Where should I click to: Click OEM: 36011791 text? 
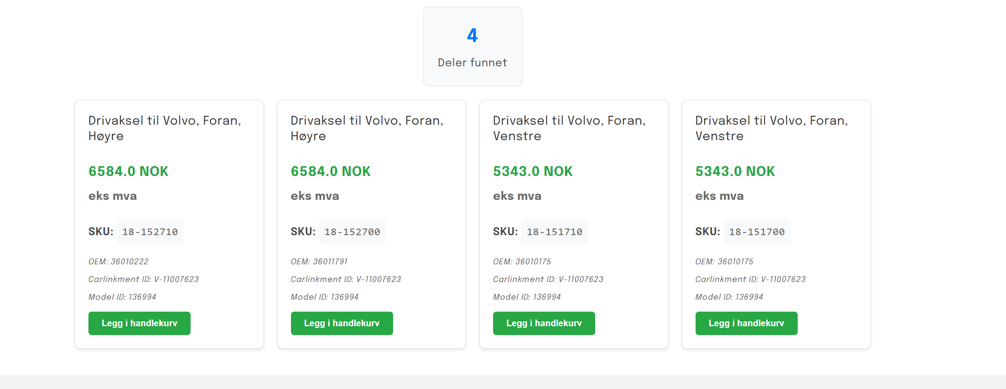click(319, 262)
